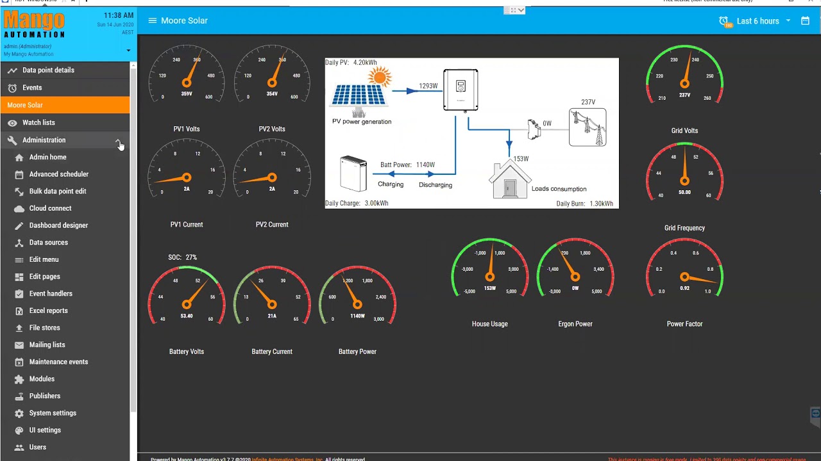The image size is (821, 461).
Task: Toggle the hamburger menu beside Moore Solar
Action: 152,20
